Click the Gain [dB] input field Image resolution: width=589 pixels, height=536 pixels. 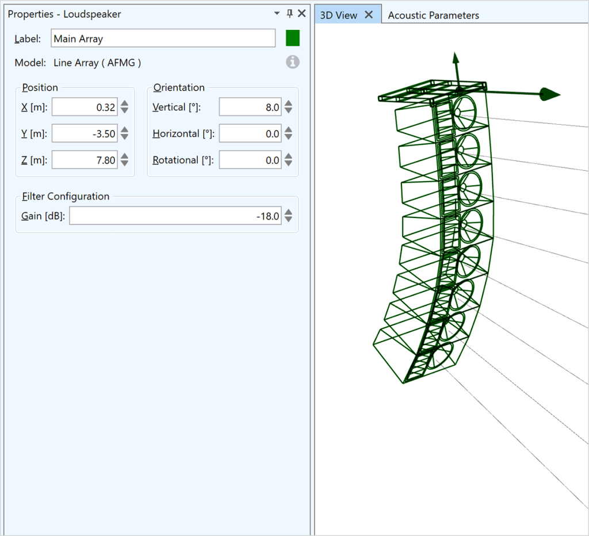[x=175, y=216]
